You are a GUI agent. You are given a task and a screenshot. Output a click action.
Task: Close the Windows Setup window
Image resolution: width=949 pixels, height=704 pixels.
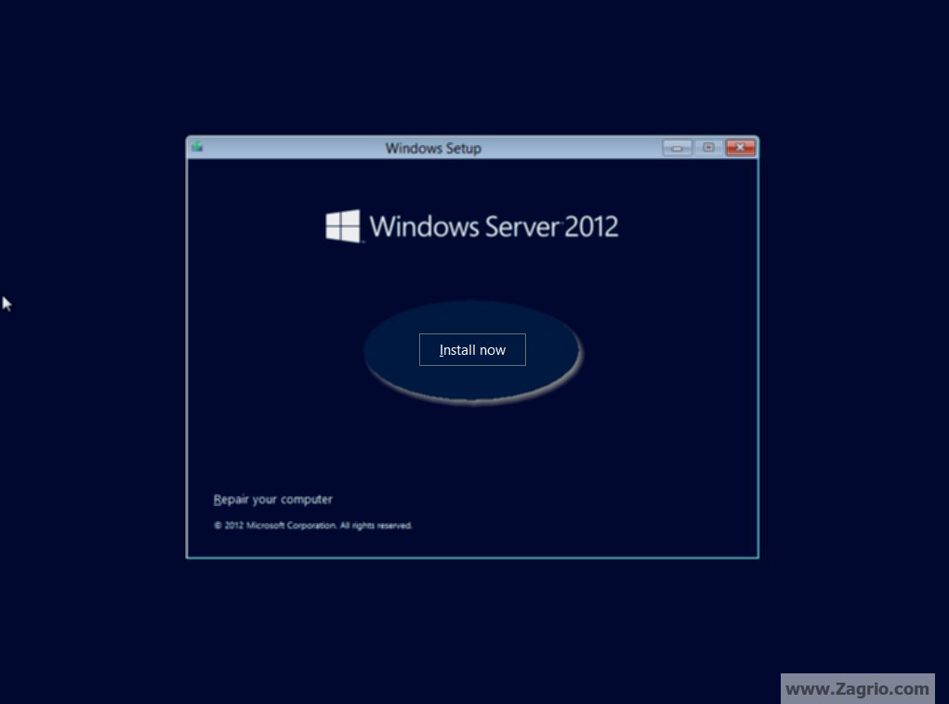coord(740,148)
